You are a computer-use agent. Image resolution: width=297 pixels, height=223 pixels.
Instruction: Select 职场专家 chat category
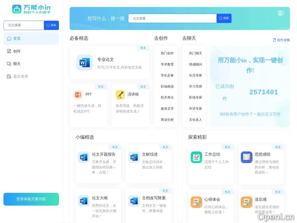(x=196, y=97)
